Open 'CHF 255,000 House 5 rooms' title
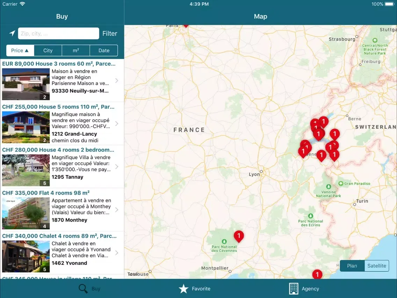Image resolution: width=397 pixels, height=298 pixels. 58,107
